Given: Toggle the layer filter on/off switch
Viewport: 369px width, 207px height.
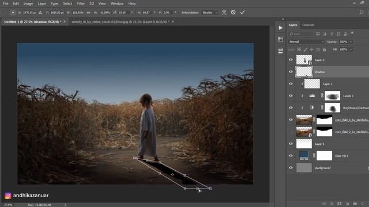Looking at the screenshot, I should [352, 33].
